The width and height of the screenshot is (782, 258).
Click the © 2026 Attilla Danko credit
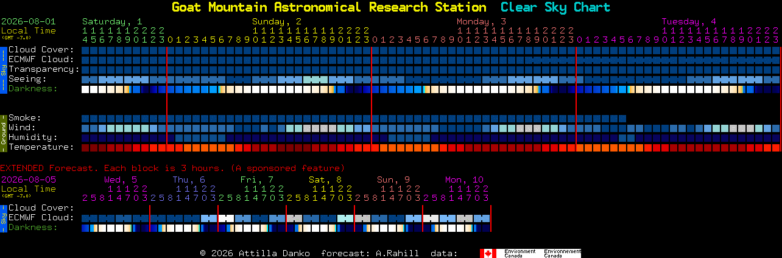click(255, 253)
